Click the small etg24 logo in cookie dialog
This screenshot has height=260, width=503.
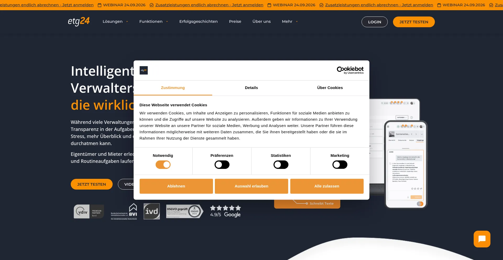tap(144, 70)
